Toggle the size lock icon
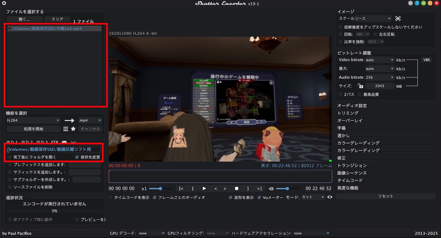 [360, 86]
